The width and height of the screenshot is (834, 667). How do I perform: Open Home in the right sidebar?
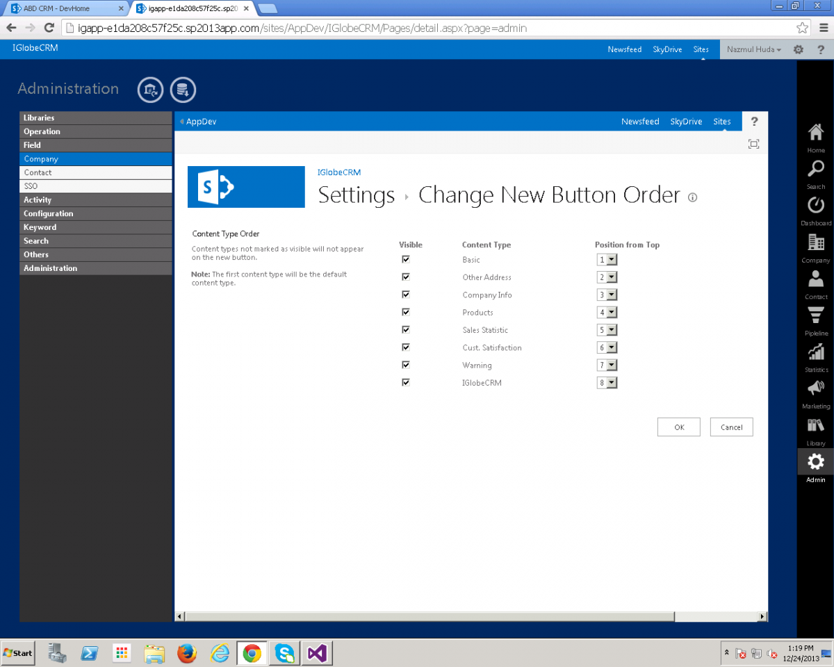pyautogui.click(x=816, y=138)
